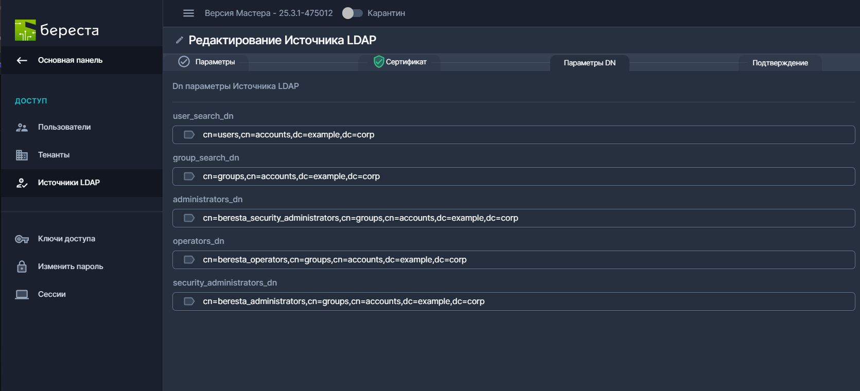Open the Параметры DN tab
Image resolution: width=860 pixels, height=391 pixels.
(x=589, y=63)
